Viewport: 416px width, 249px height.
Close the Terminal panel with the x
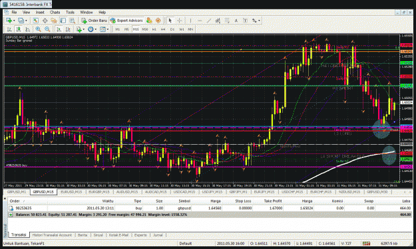[5, 198]
